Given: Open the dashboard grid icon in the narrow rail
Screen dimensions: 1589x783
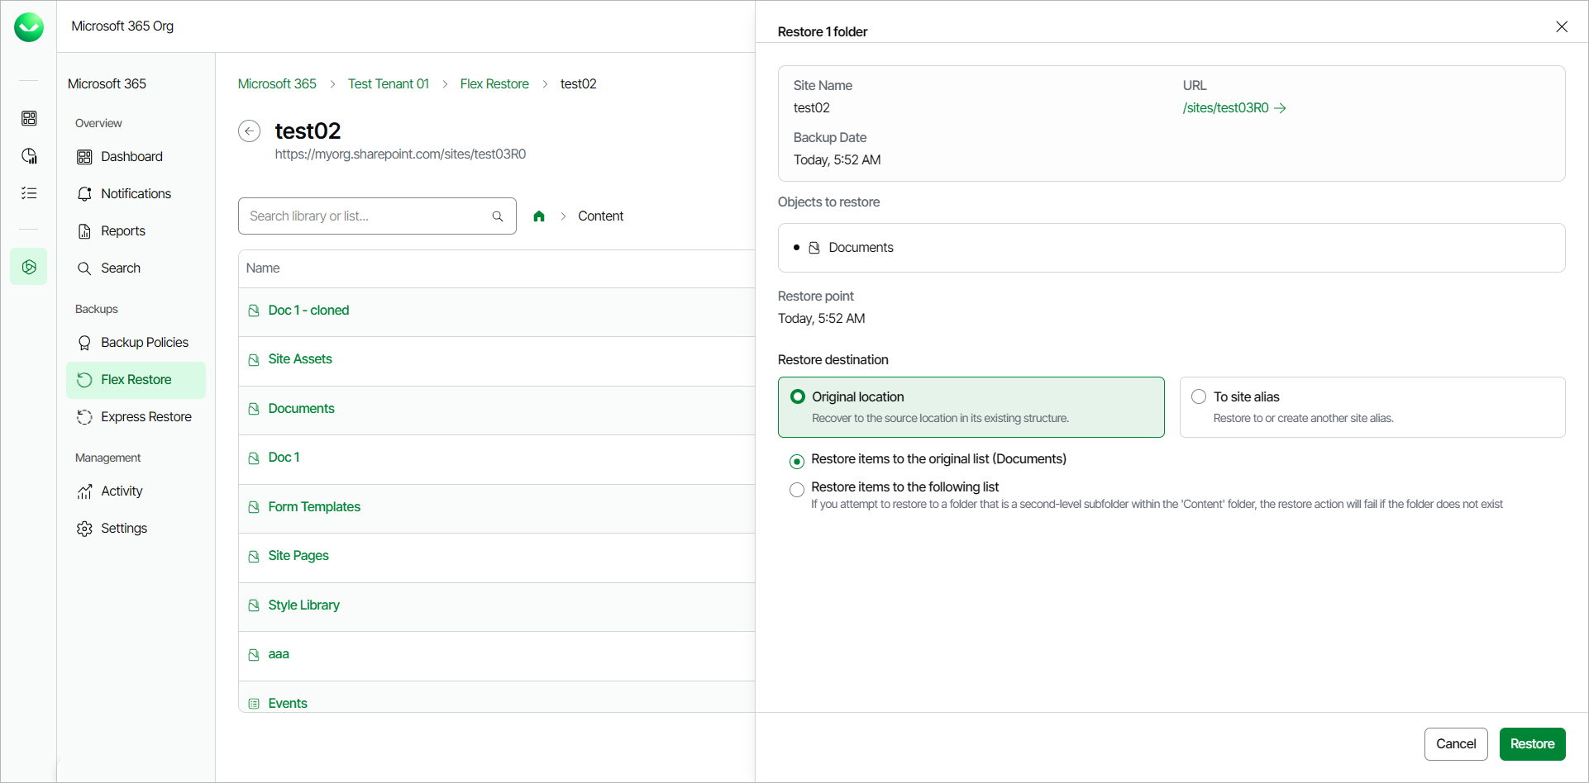Looking at the screenshot, I should pos(29,118).
